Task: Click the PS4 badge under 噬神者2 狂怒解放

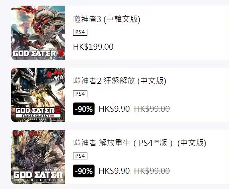Action: coord(80,94)
